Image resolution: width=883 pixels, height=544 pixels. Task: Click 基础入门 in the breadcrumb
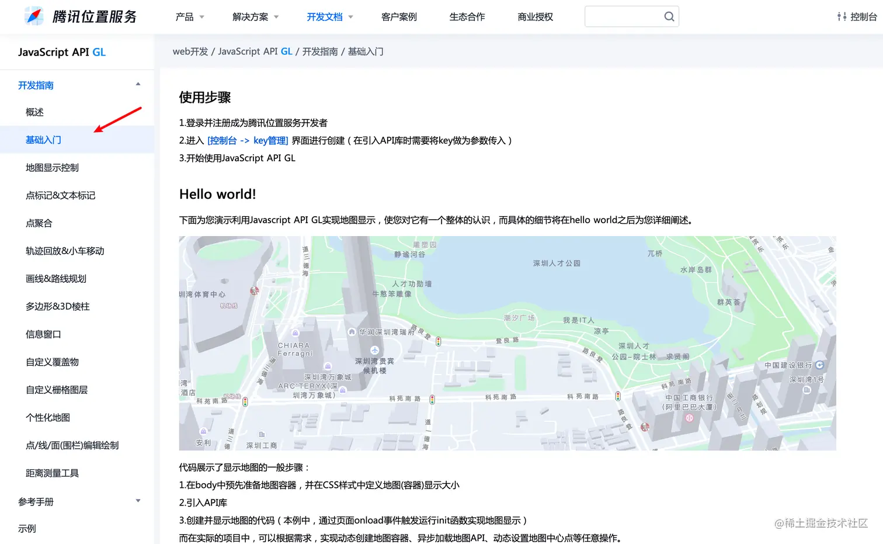(x=366, y=51)
